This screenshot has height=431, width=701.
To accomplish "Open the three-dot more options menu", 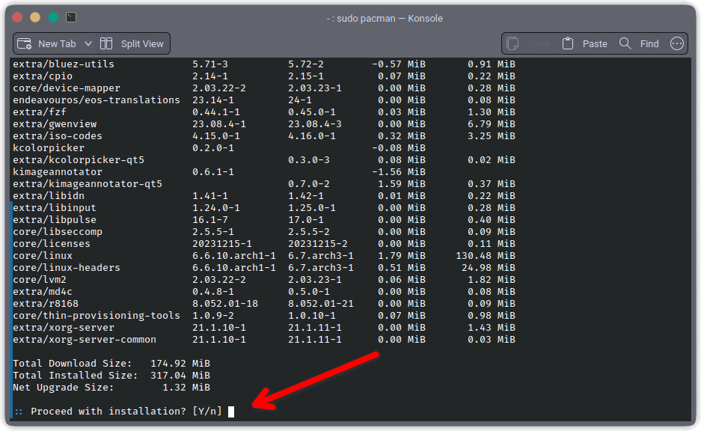I will coord(677,43).
